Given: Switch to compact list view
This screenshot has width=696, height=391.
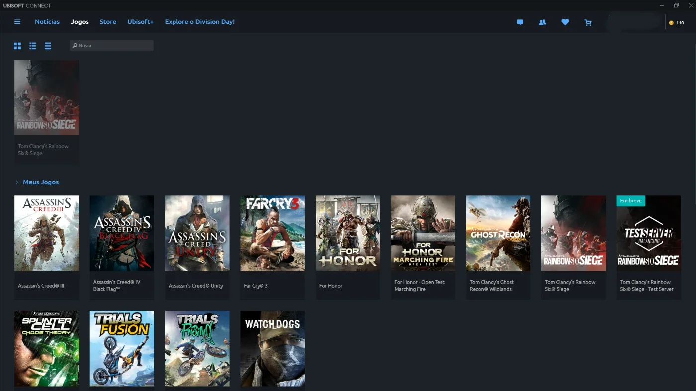Looking at the screenshot, I should click(48, 46).
